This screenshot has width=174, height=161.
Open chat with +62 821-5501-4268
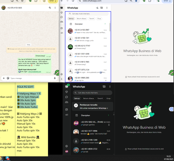click(x=88, y=55)
